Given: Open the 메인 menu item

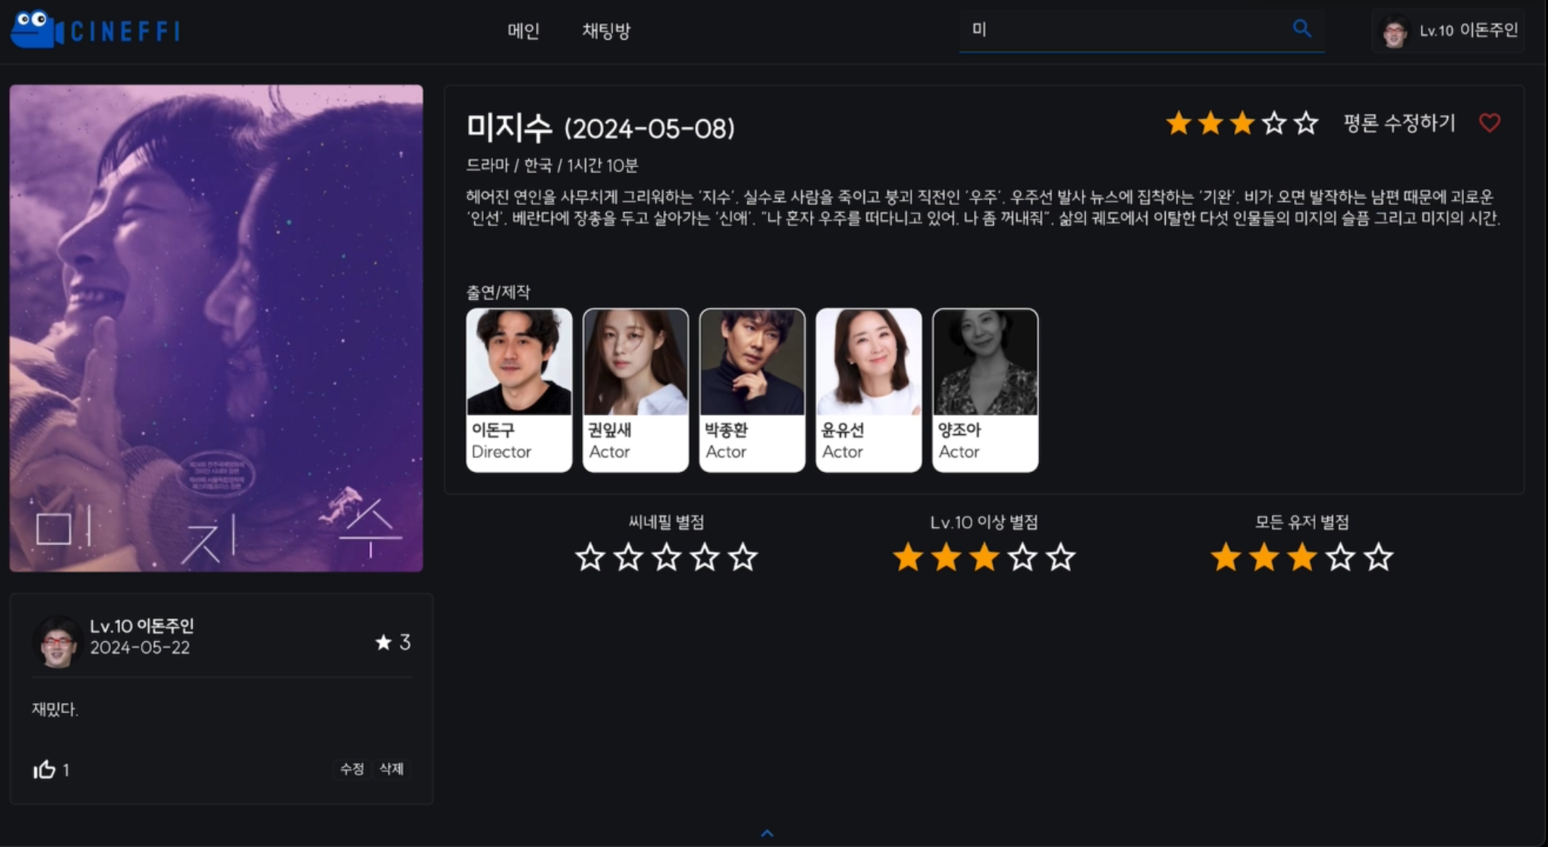Looking at the screenshot, I should (523, 30).
